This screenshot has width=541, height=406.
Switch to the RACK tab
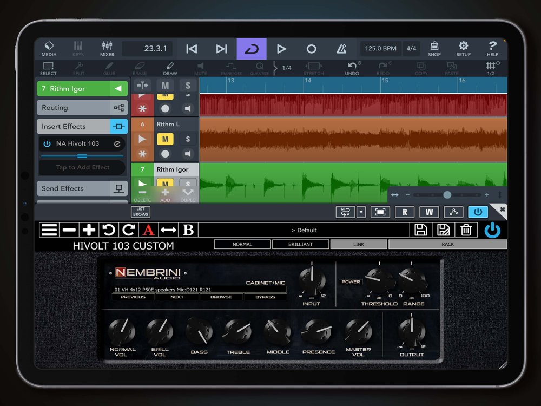click(x=447, y=244)
